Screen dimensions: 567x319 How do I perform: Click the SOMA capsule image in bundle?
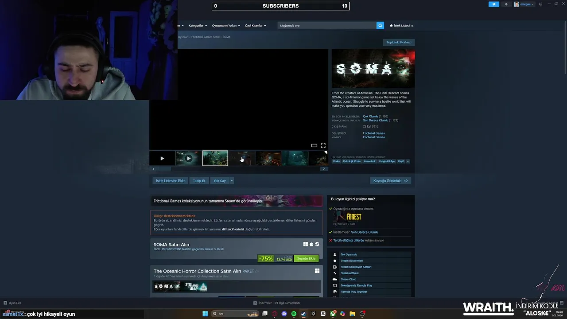coord(167,287)
